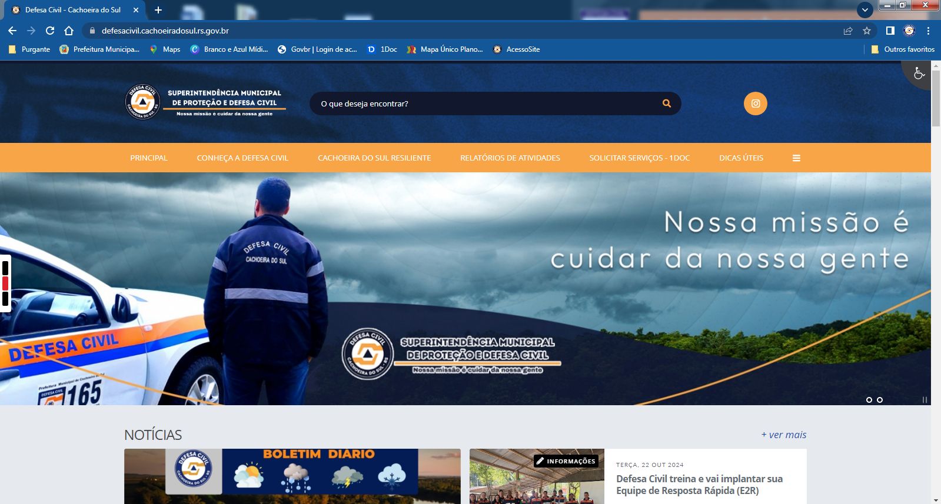Click the '+ ver mais' news link
The height and width of the screenshot is (504, 941).
[x=783, y=435]
